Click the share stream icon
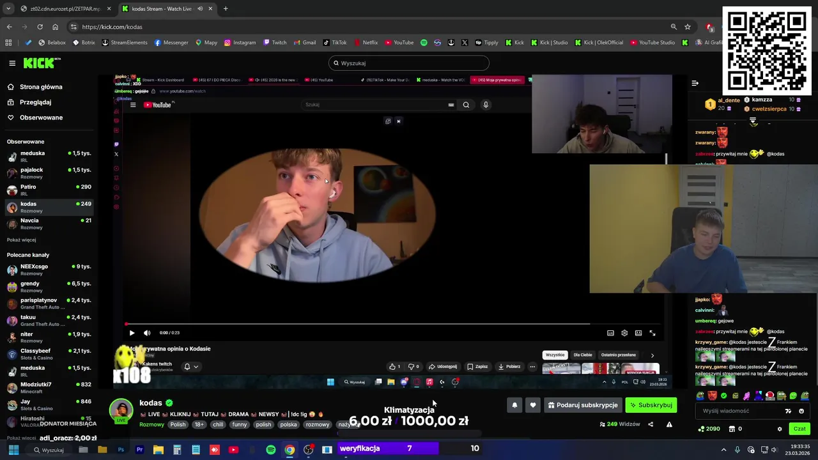Screen dimensions: 818x460 coord(651,424)
